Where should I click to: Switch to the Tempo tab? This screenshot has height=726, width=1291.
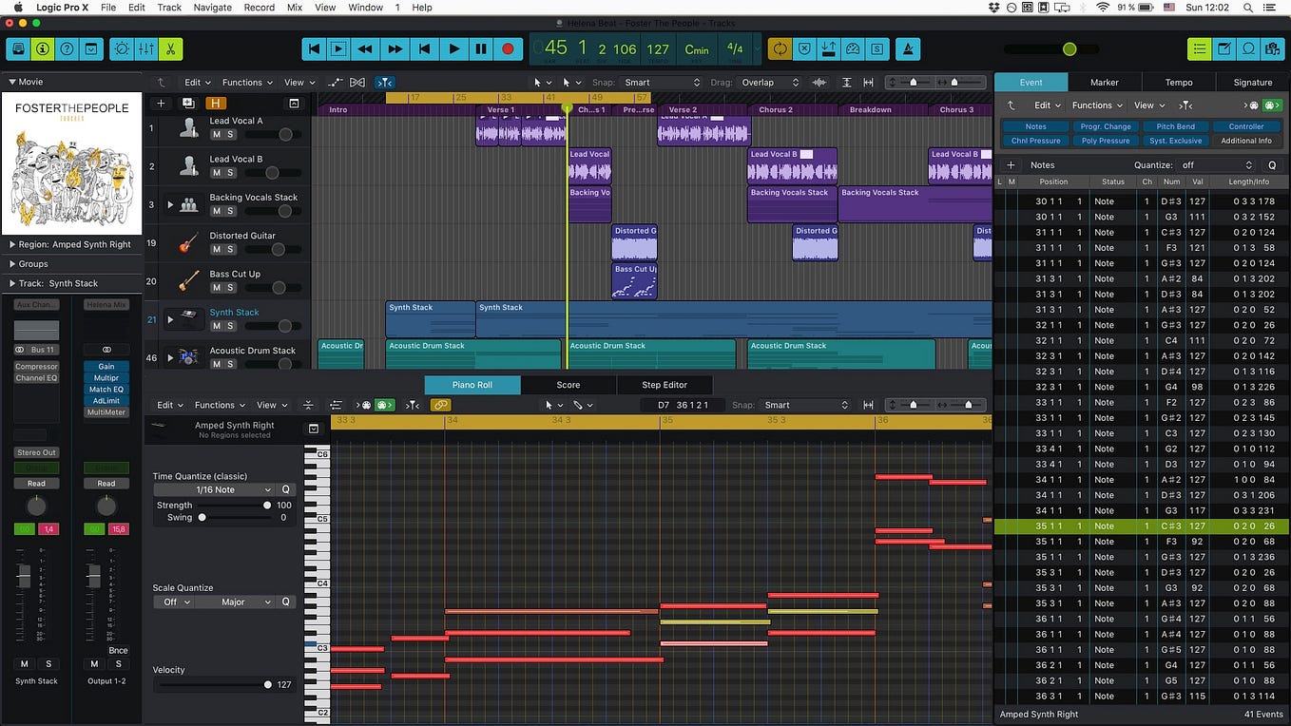tap(1178, 82)
